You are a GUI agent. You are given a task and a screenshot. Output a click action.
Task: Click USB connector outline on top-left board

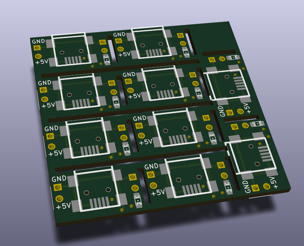pyautogui.click(x=71, y=49)
